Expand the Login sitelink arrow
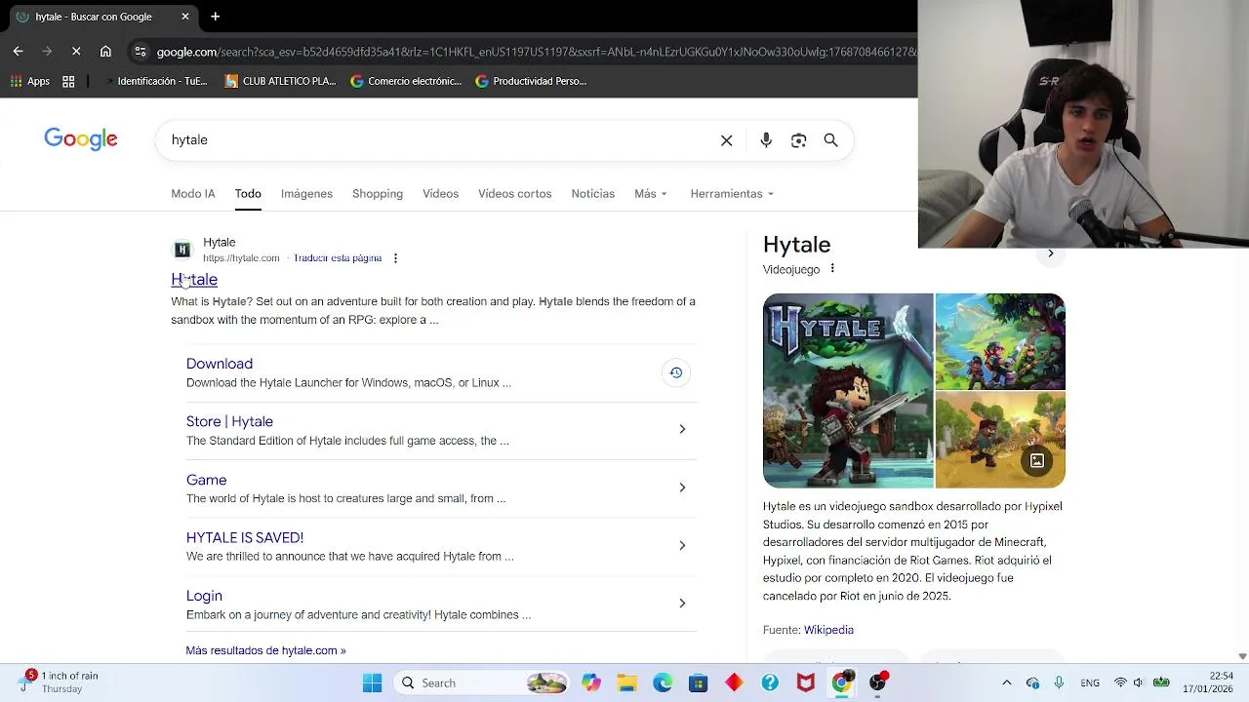Viewport: 1249px width, 702px height. click(682, 603)
